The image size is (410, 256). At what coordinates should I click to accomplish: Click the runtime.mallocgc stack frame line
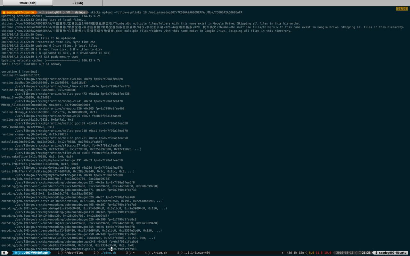point(38,120)
